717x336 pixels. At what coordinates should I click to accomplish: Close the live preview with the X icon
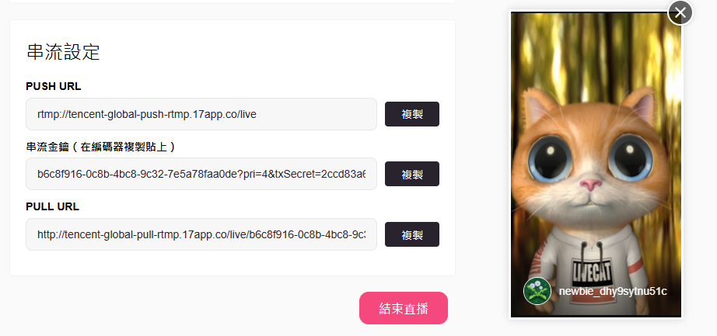[x=680, y=12]
